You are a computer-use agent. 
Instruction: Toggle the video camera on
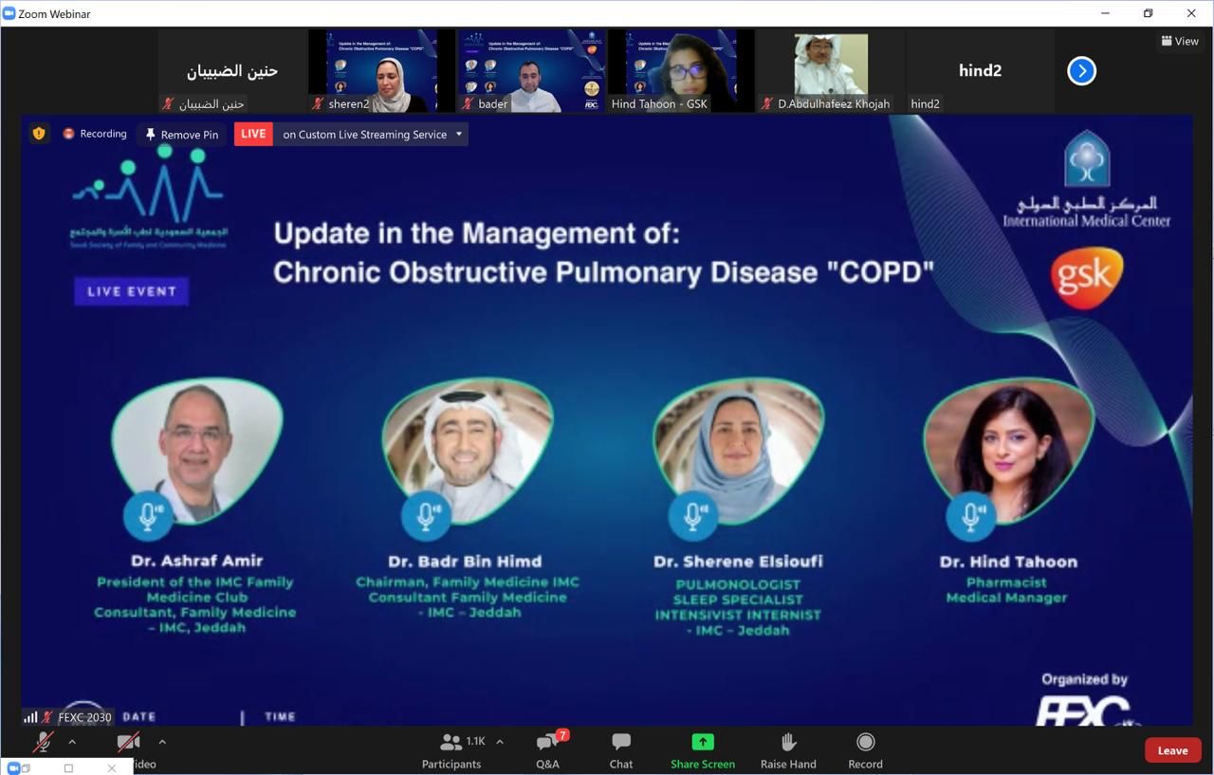pos(128,743)
